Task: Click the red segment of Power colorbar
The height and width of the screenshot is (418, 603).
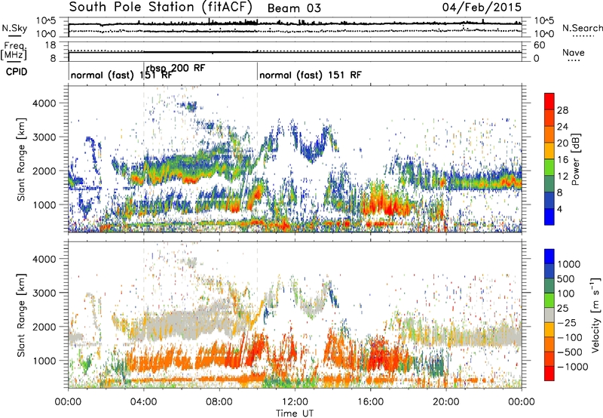Action: (x=549, y=101)
